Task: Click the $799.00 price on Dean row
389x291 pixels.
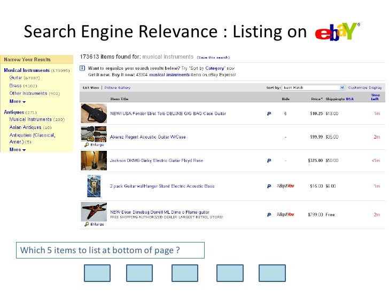Action: [315, 215]
